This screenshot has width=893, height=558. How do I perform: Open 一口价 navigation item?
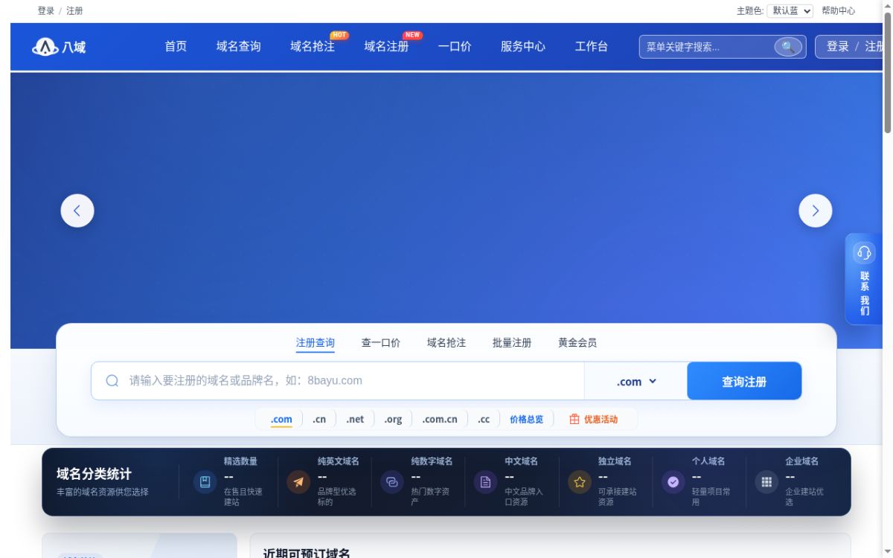(455, 47)
